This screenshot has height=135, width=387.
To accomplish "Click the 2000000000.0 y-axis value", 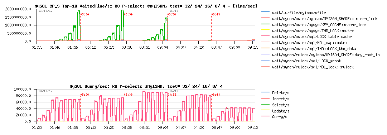I will pos(18,9).
